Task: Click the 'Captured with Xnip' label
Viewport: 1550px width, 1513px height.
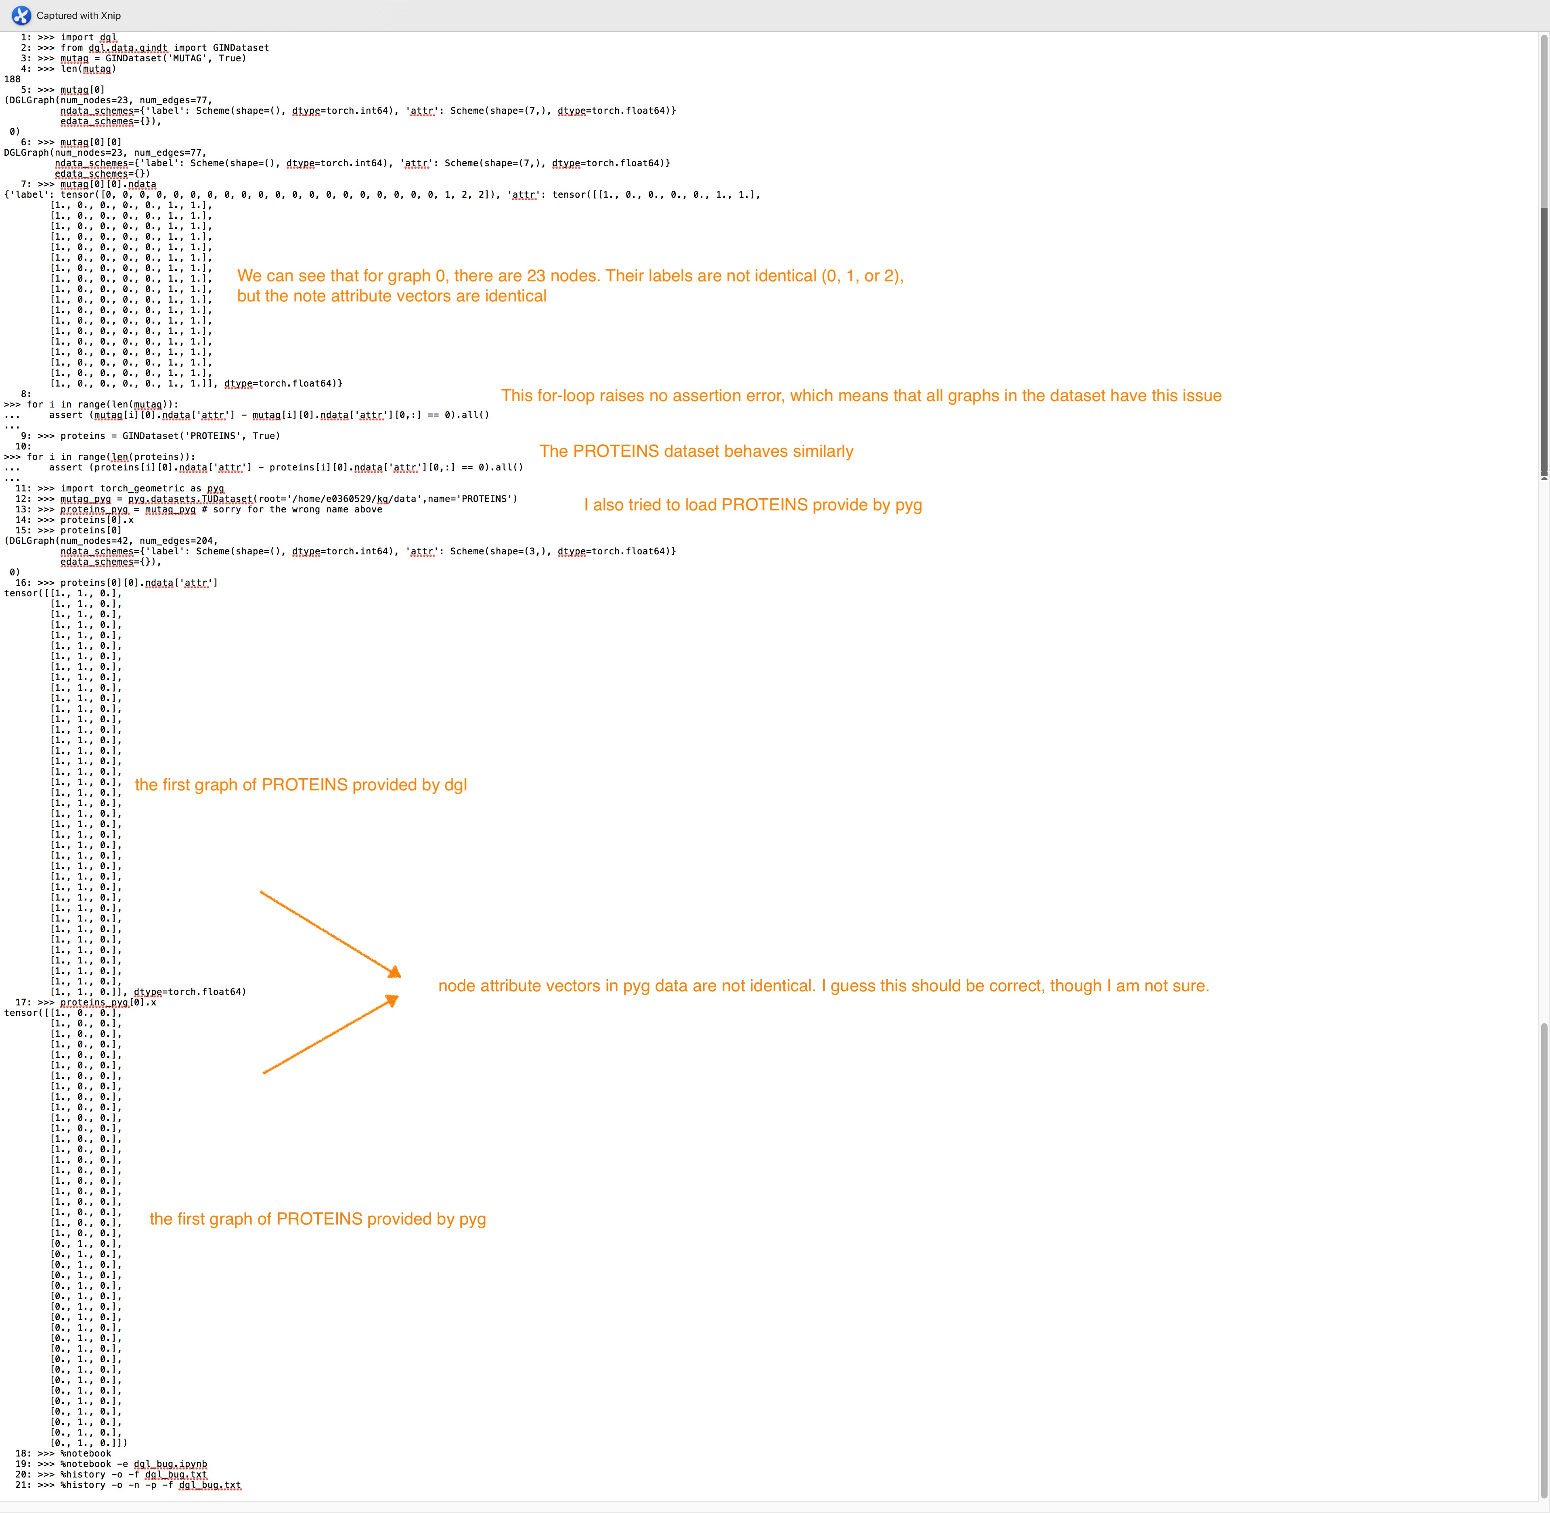Action: point(78,16)
